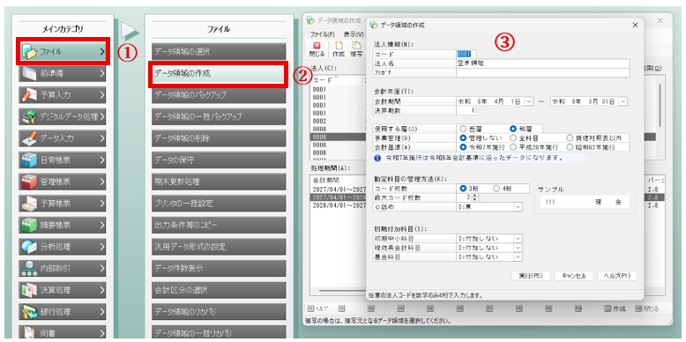Open the 初期中小科目 dropdown

518,239
